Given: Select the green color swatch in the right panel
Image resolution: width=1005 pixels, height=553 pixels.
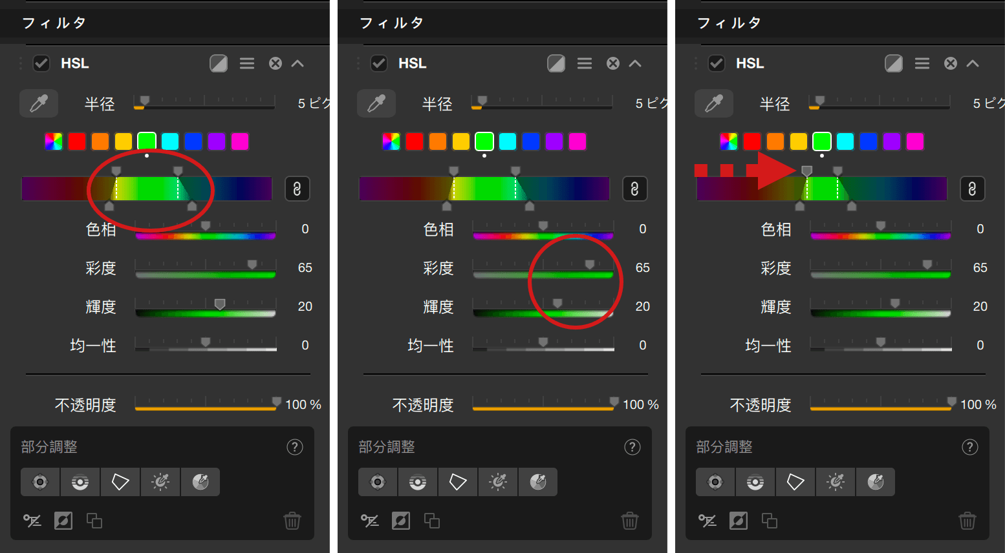Looking at the screenshot, I should [822, 141].
